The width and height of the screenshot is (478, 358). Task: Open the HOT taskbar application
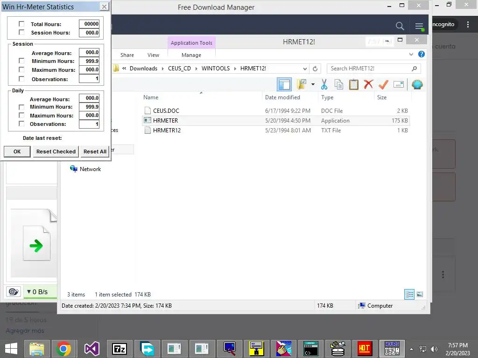(364, 349)
